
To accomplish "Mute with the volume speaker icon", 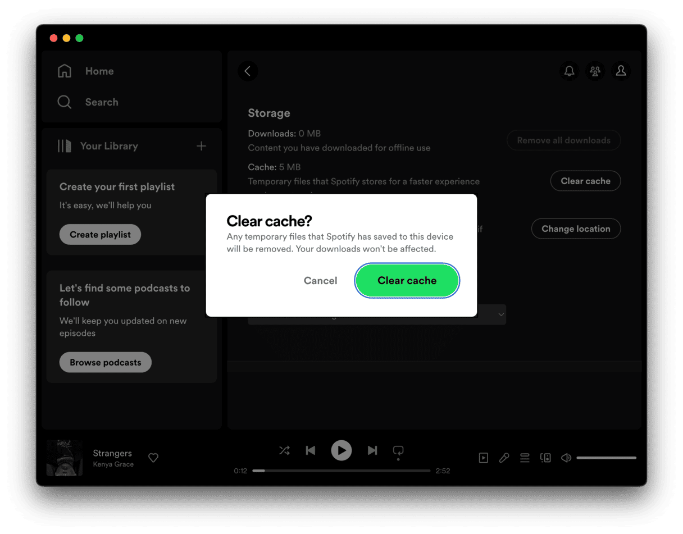I will pos(566,458).
